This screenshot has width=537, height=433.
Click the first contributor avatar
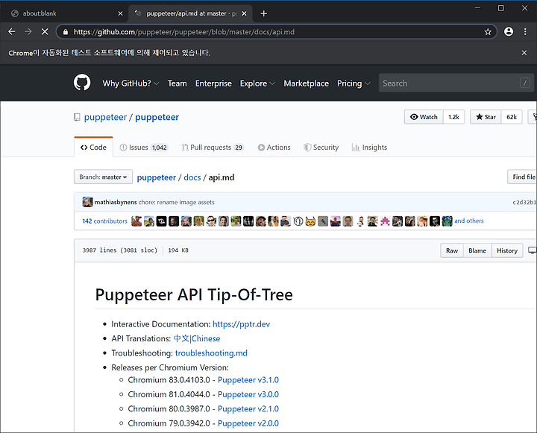click(136, 221)
